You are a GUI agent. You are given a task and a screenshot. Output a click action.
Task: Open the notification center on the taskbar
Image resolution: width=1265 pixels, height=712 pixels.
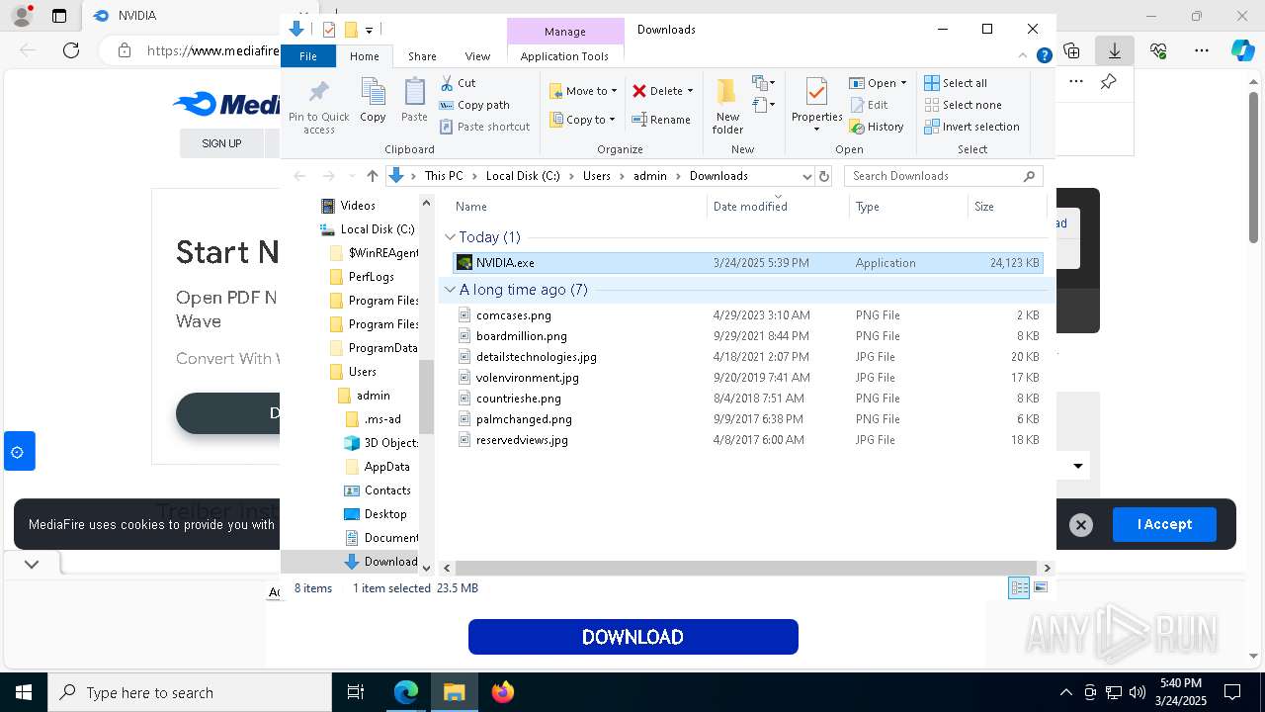coord(1232,692)
